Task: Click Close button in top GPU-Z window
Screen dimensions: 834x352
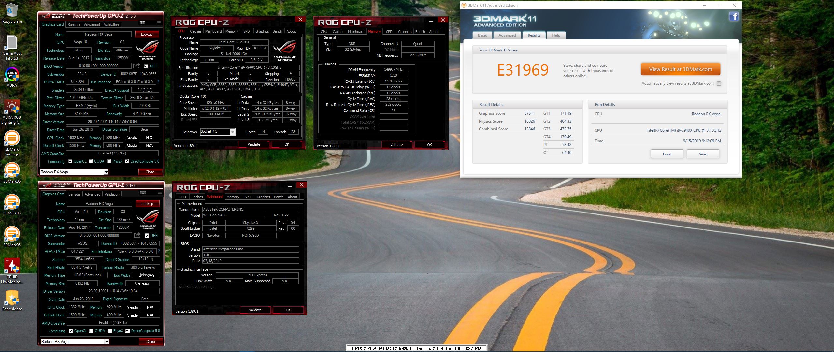Action: pos(150,172)
